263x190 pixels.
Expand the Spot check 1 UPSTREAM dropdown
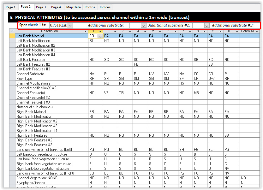[x=70, y=26]
